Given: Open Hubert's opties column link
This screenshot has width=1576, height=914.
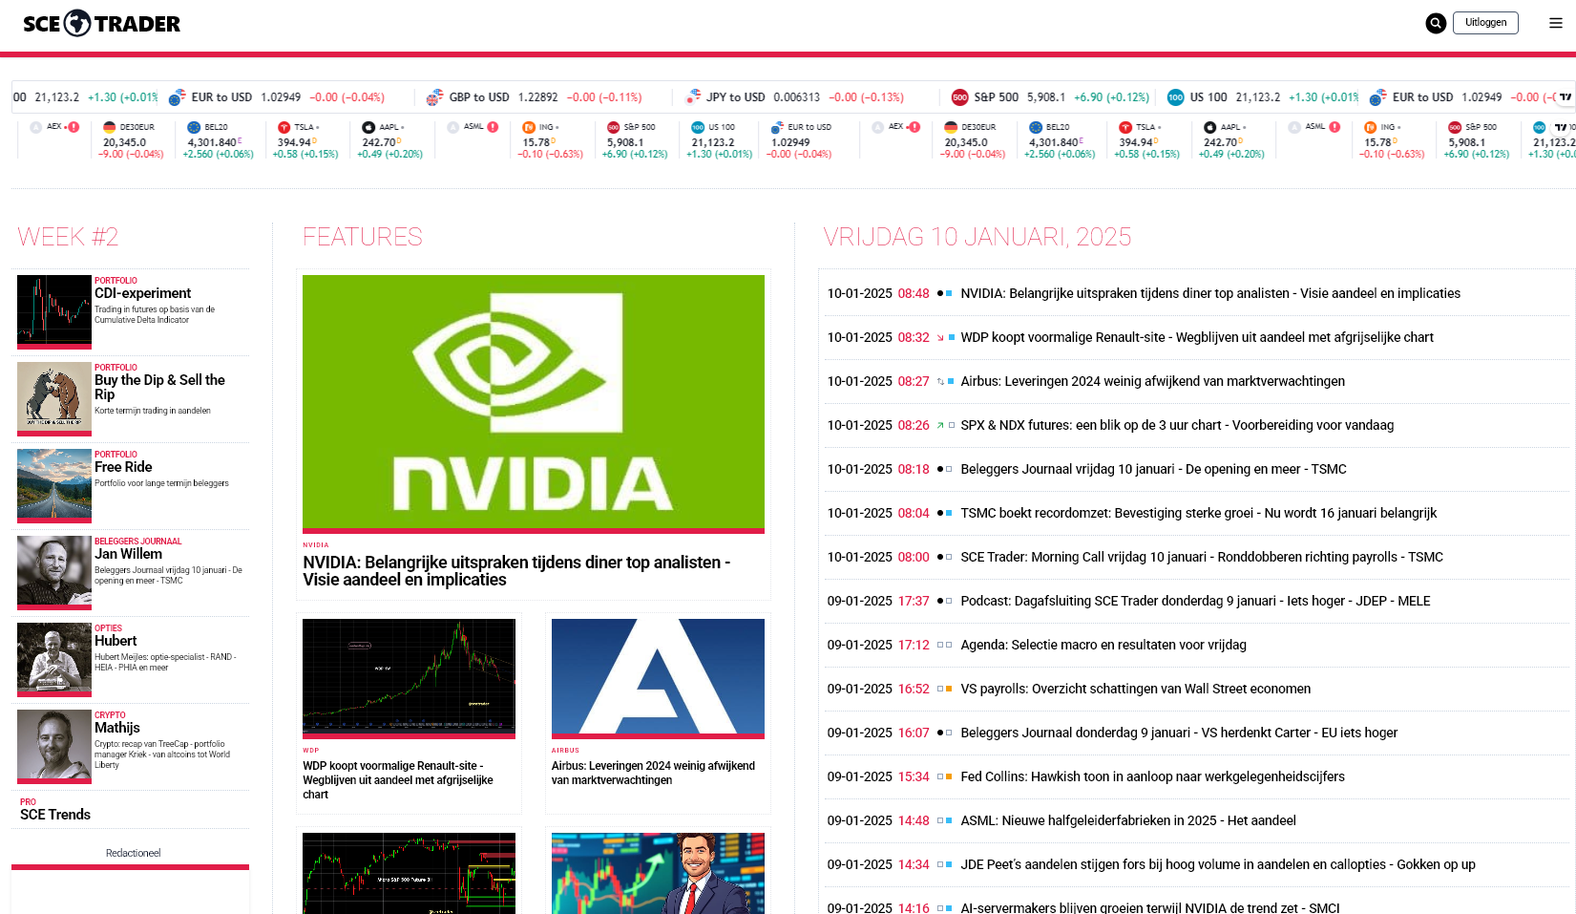Looking at the screenshot, I should [x=116, y=641].
